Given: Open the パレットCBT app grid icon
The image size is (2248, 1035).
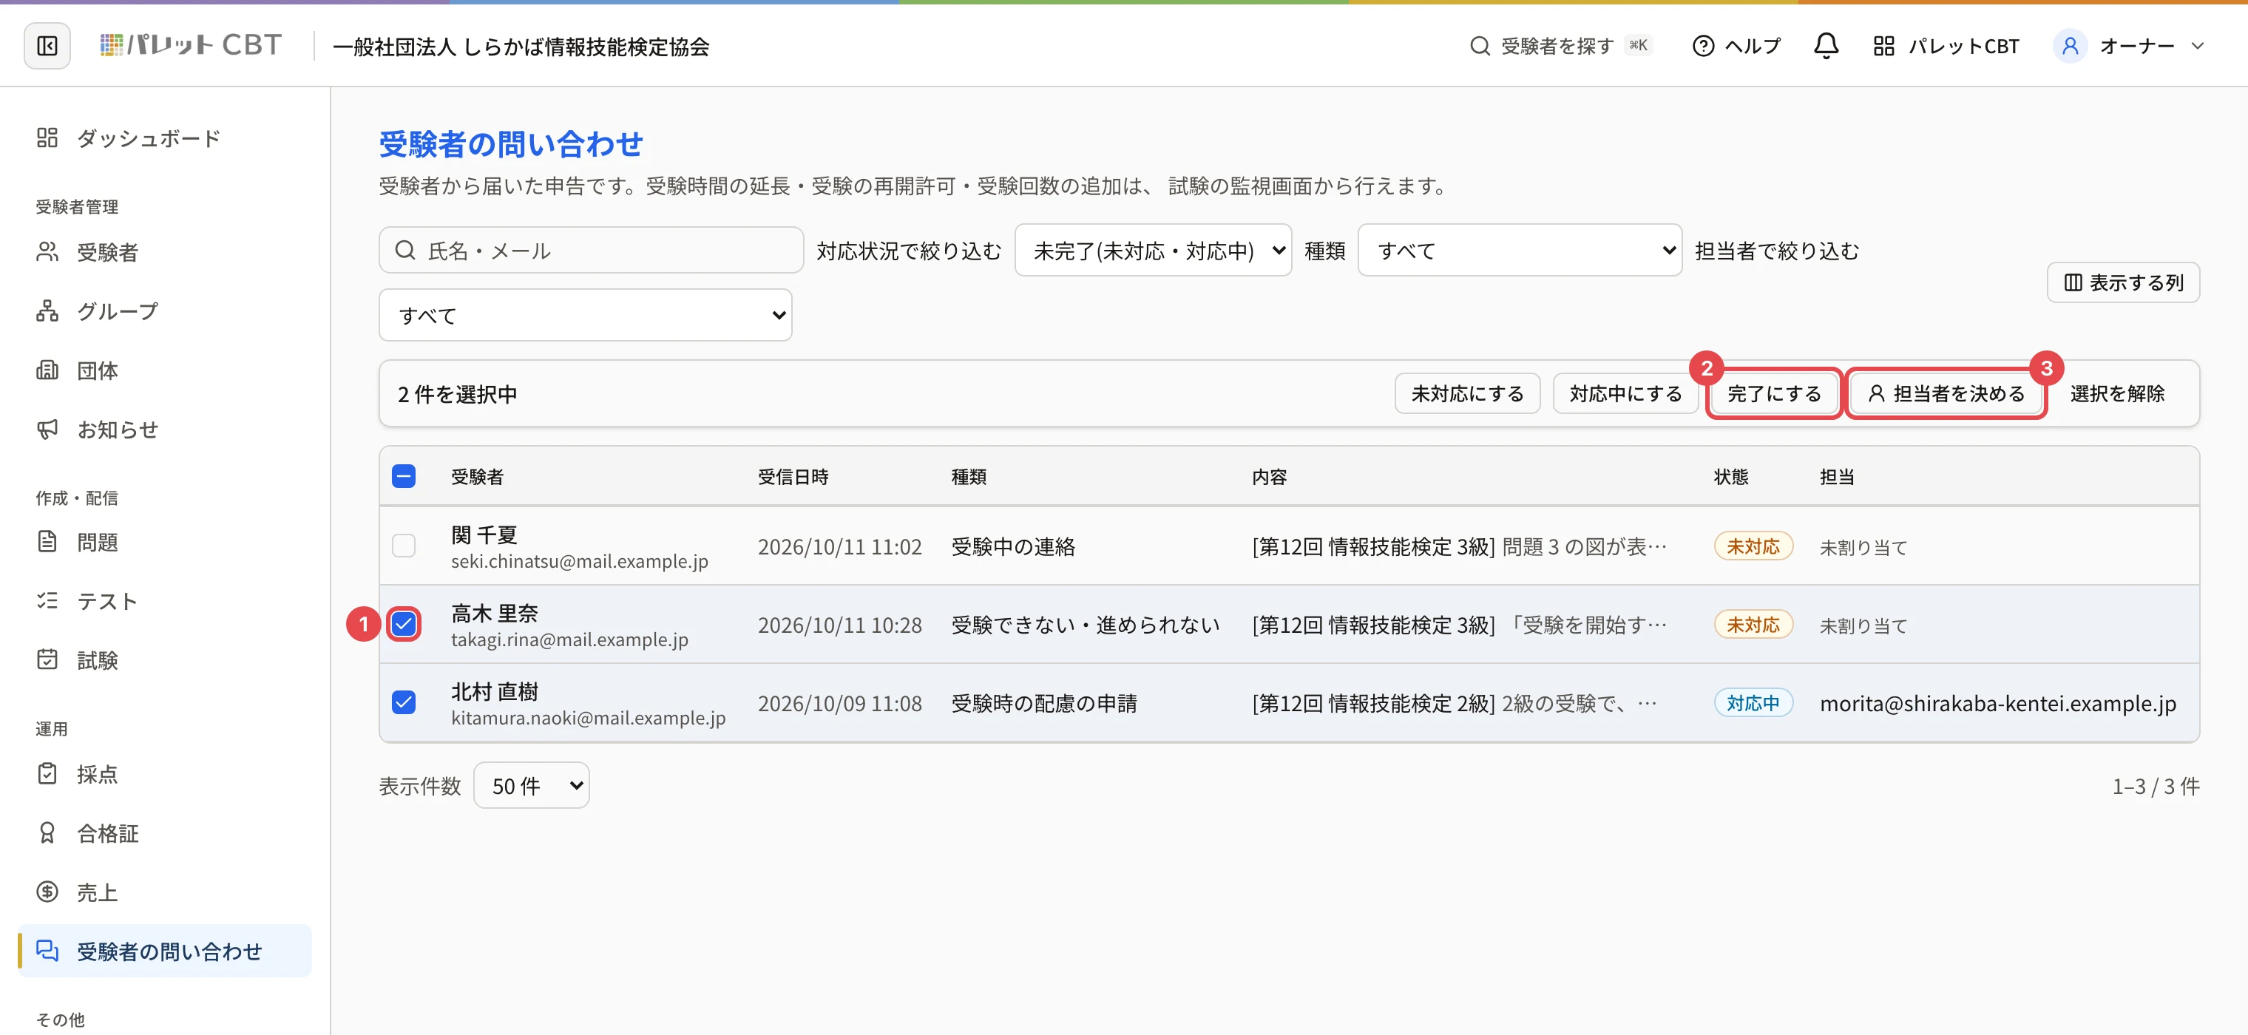Looking at the screenshot, I should [x=1883, y=45].
